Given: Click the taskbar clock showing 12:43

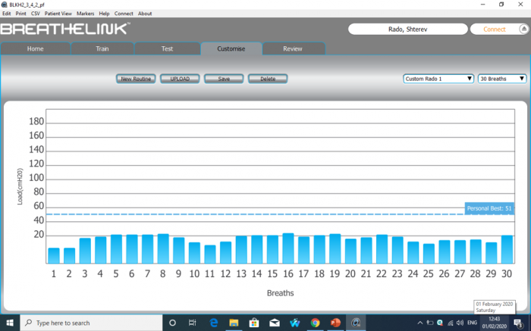Looking at the screenshot, I should pos(495,323).
